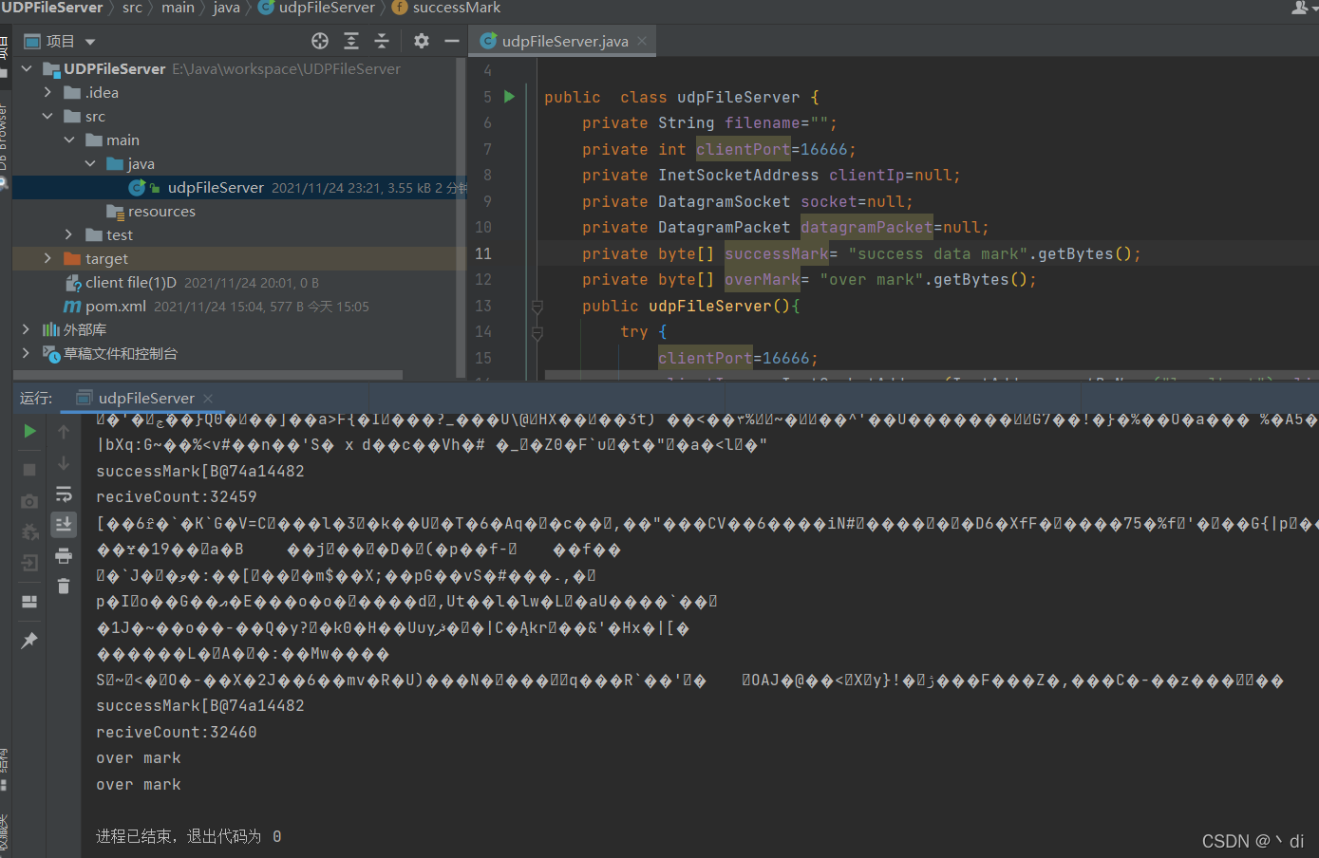
Task: Click the locate current file target icon
Action: (320, 41)
